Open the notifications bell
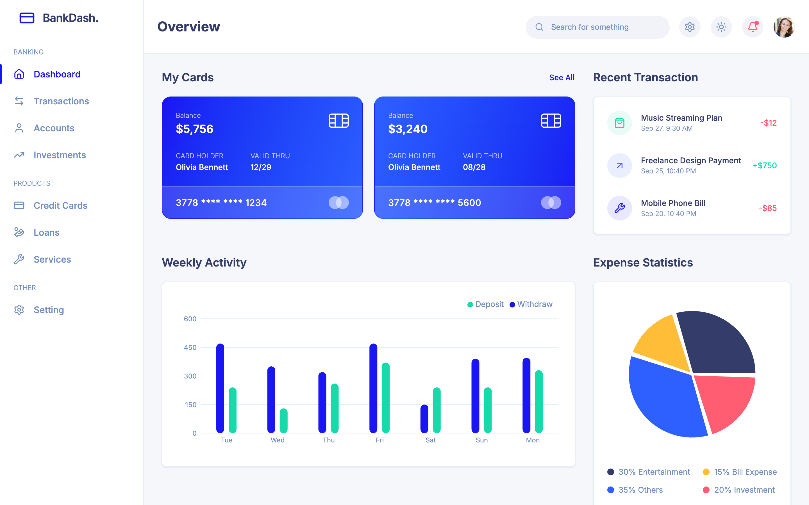 (x=753, y=27)
